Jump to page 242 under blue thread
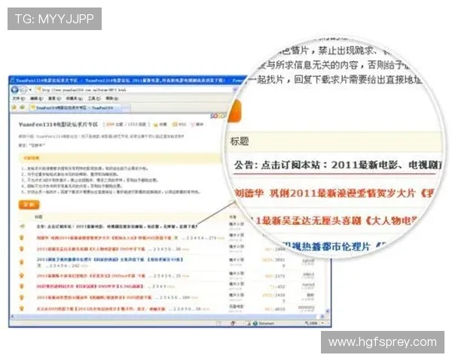This screenshot has height=361, width=452. (76, 265)
